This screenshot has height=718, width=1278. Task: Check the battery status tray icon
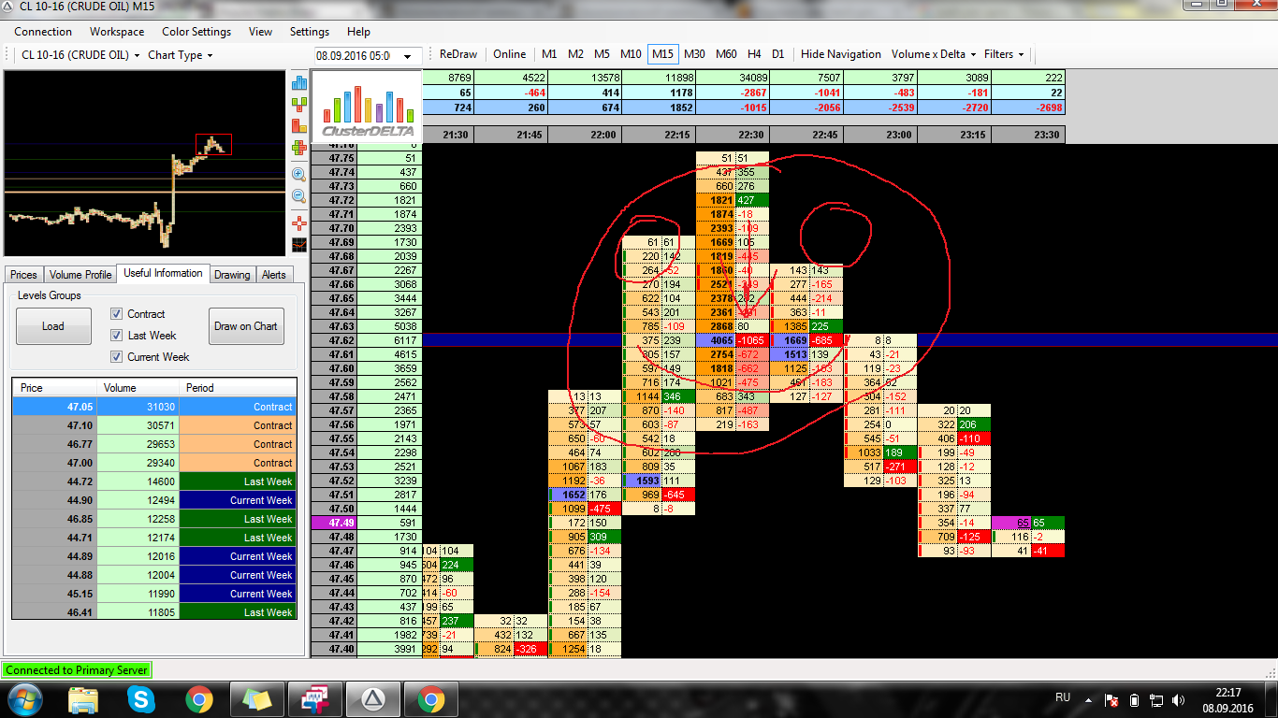pyautogui.click(x=1134, y=699)
